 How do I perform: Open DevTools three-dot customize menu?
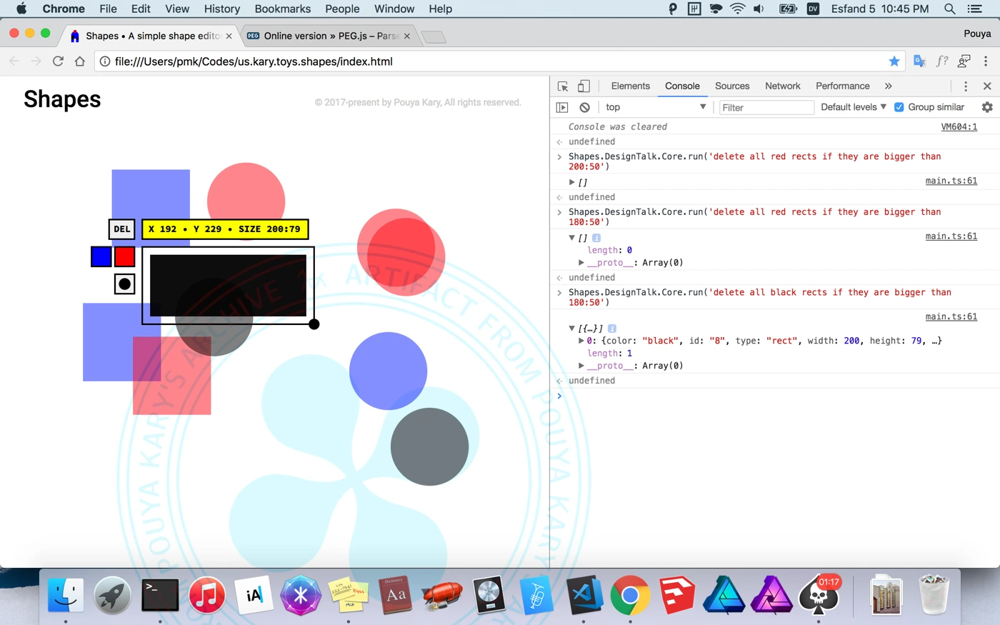pos(966,86)
